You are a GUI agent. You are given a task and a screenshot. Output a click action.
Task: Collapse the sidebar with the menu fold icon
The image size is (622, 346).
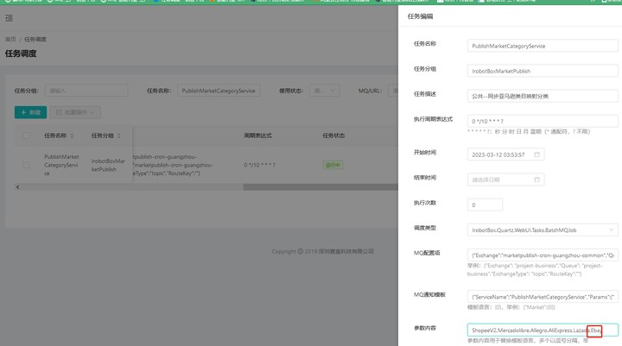[10, 18]
